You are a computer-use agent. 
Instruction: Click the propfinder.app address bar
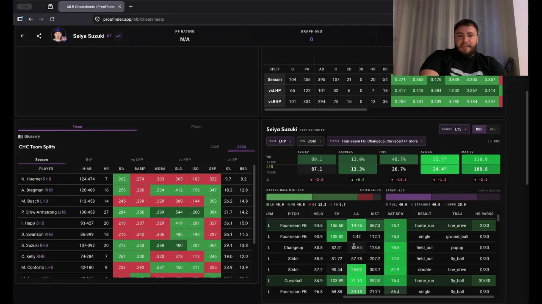133,19
